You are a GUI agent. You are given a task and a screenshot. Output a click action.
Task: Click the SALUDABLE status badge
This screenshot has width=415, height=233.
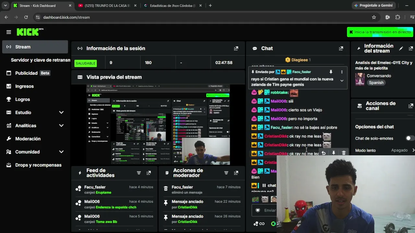coord(86,63)
